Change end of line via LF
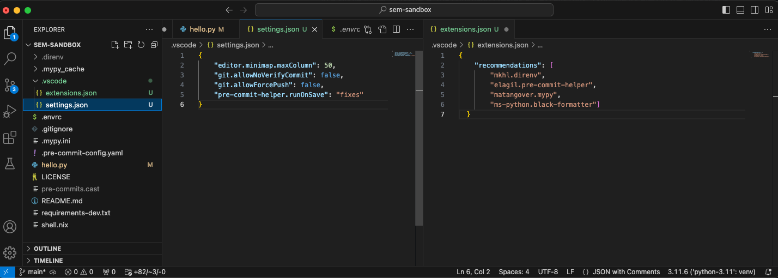This screenshot has height=278, width=778. [570, 272]
